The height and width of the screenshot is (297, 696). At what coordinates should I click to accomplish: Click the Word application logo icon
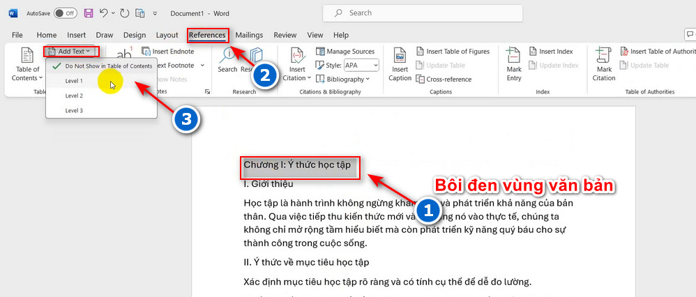(x=13, y=13)
